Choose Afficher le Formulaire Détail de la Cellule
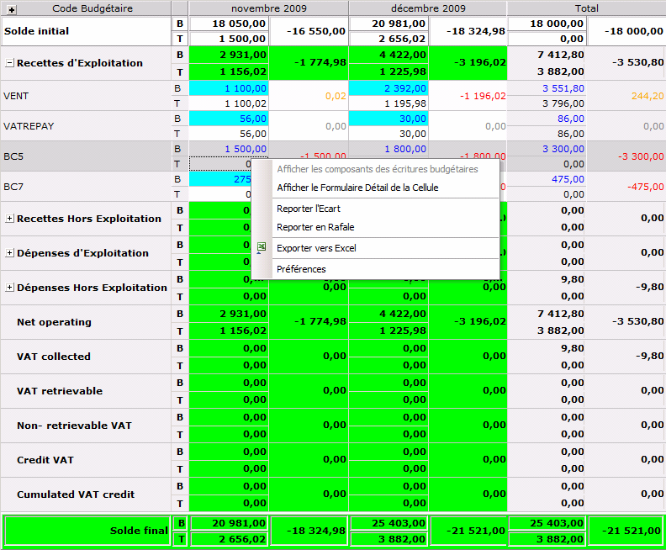This screenshot has height=550, width=666. pyautogui.click(x=357, y=188)
